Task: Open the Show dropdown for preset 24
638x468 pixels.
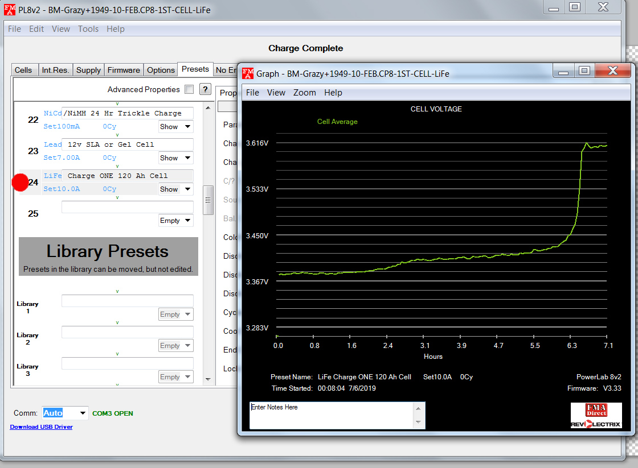Action: [x=175, y=189]
